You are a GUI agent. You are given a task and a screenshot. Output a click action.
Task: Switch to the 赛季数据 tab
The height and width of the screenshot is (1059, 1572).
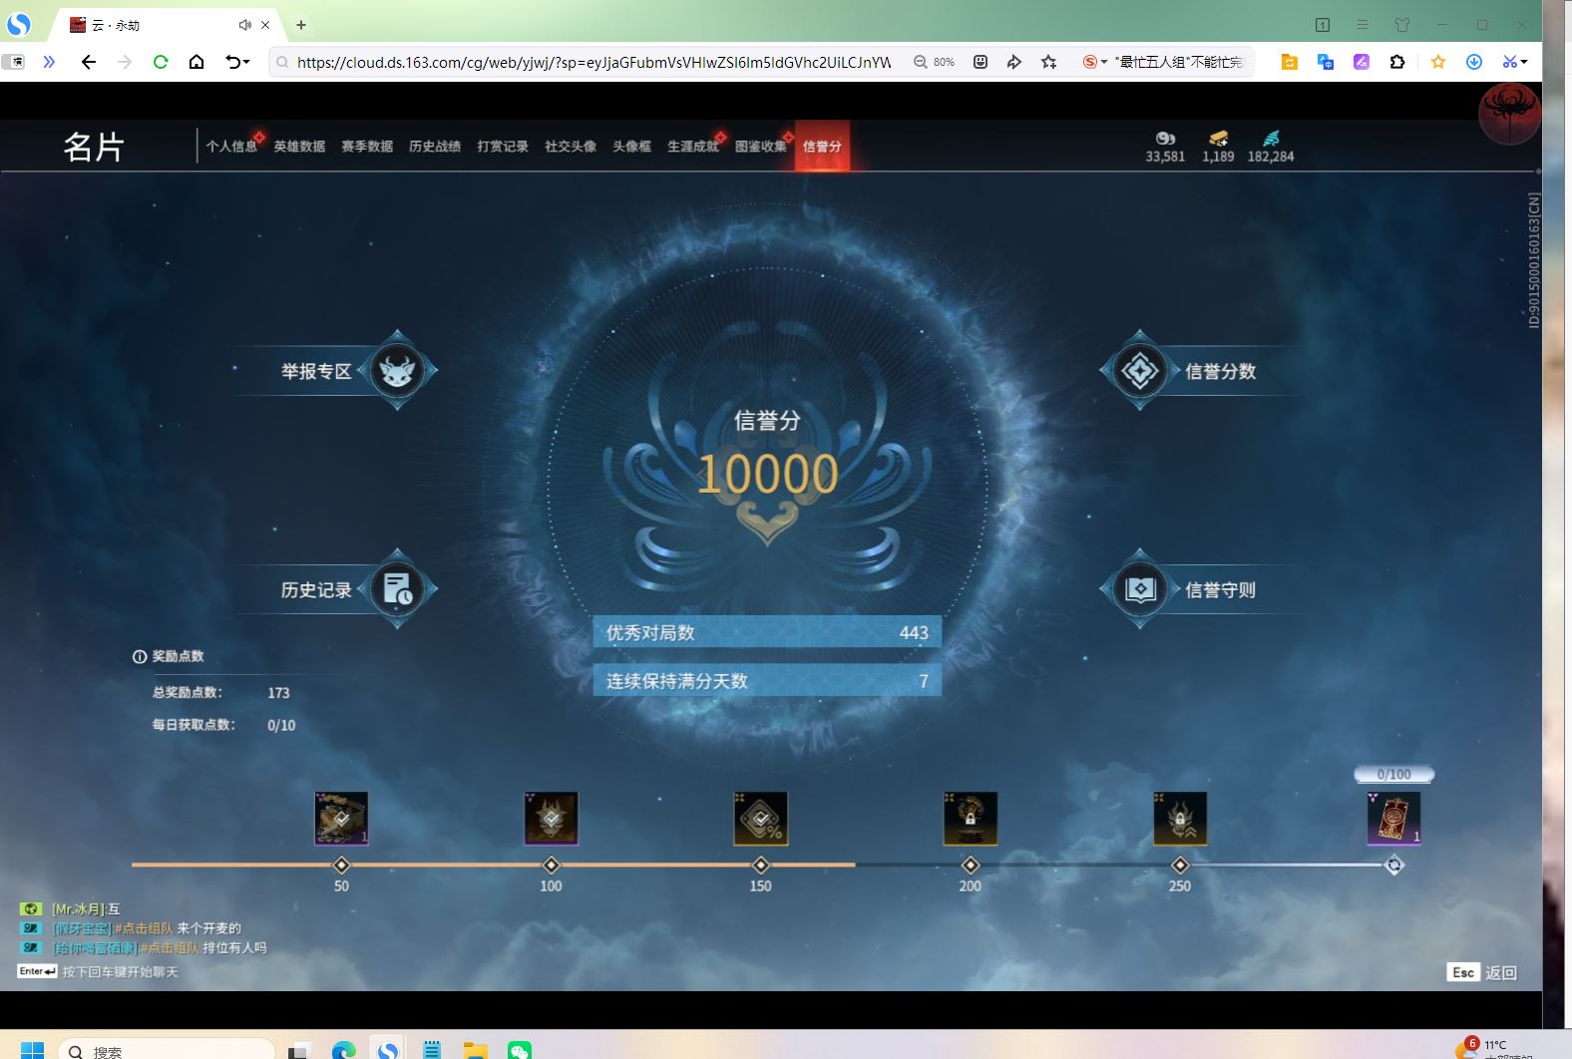(367, 146)
